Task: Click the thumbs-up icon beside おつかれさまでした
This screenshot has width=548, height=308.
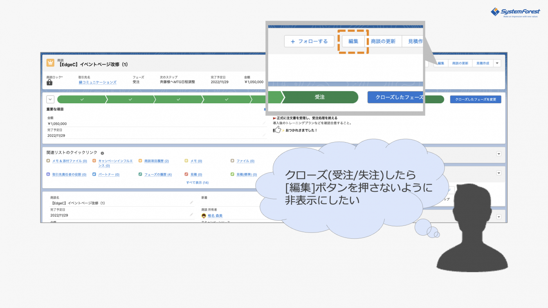Action: click(277, 130)
